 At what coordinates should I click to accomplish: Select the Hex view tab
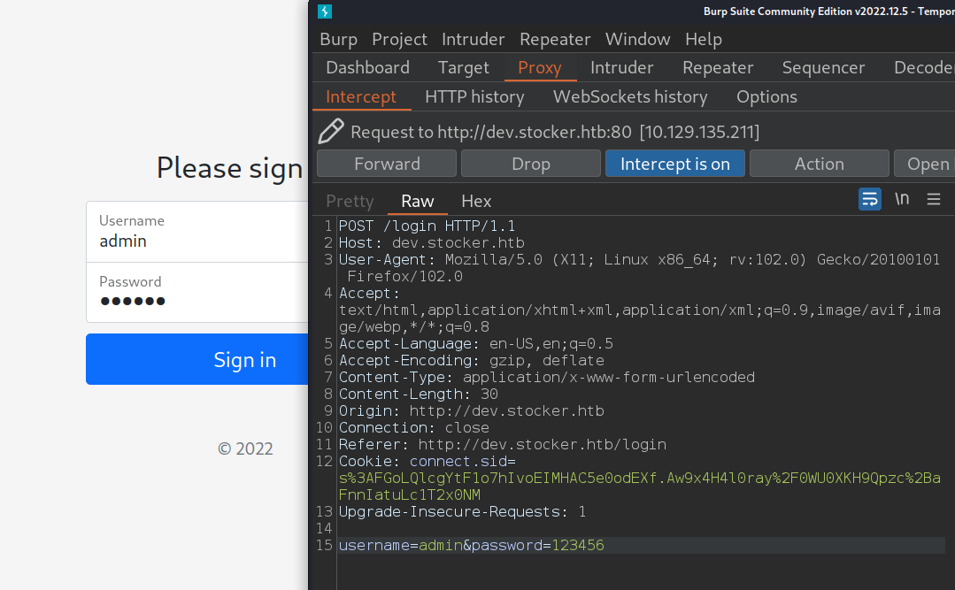(476, 201)
